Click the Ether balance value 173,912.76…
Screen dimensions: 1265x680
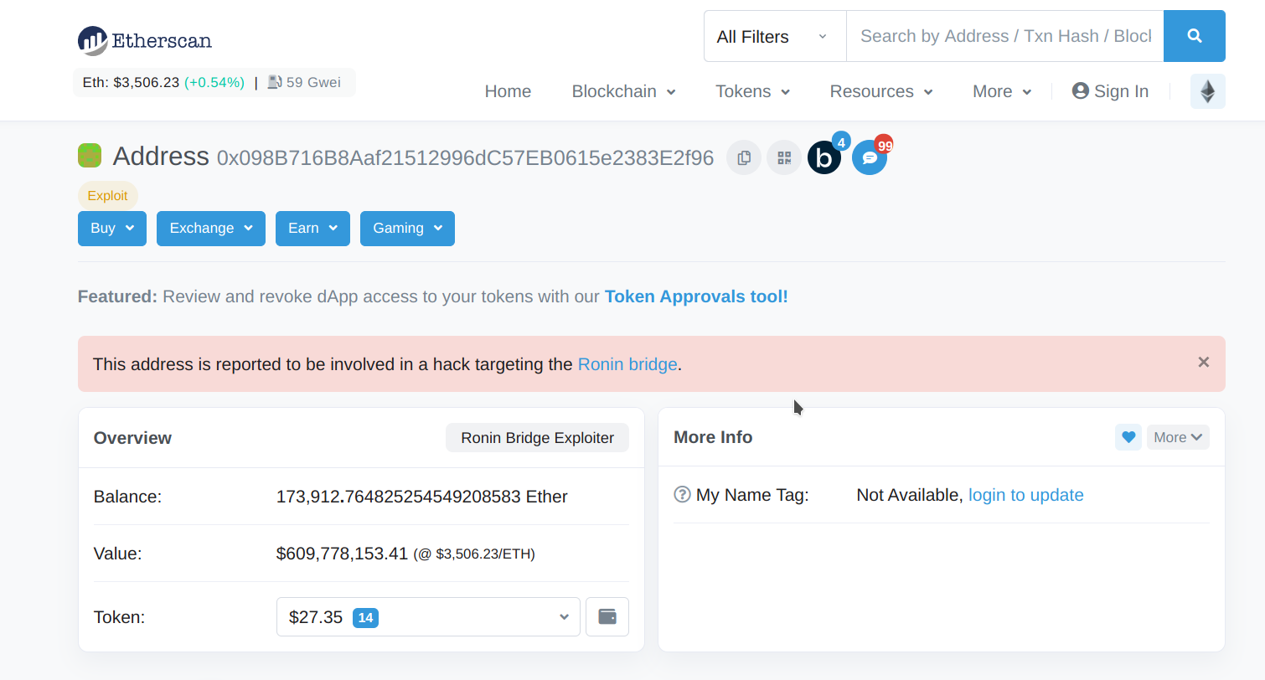422,497
